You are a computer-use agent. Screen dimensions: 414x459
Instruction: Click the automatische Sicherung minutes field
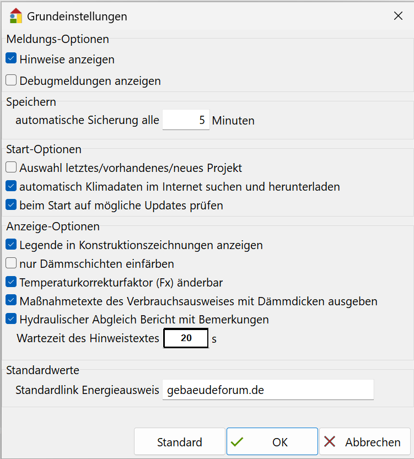tap(186, 120)
